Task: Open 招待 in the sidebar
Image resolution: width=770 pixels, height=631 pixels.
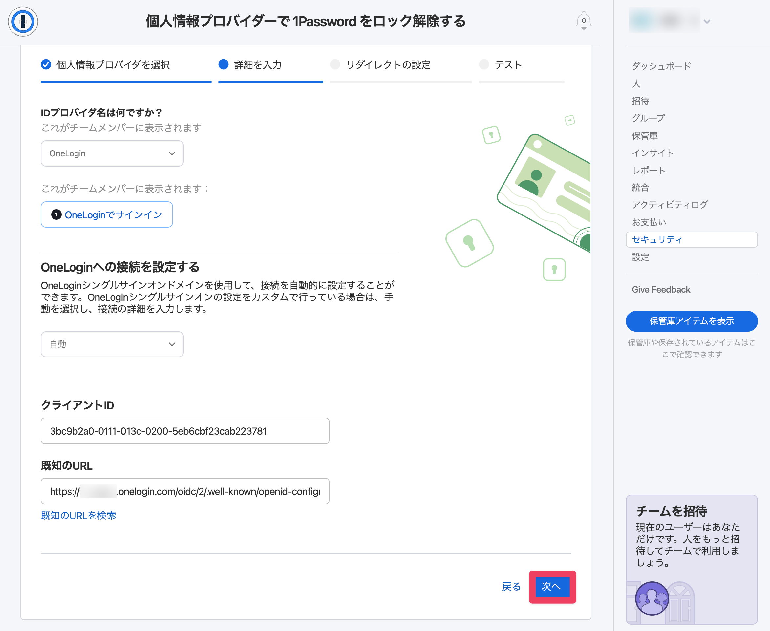Action: [x=640, y=101]
